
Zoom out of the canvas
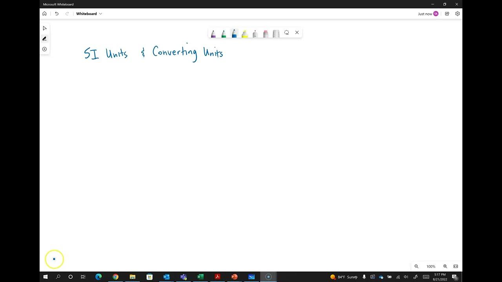point(417,266)
